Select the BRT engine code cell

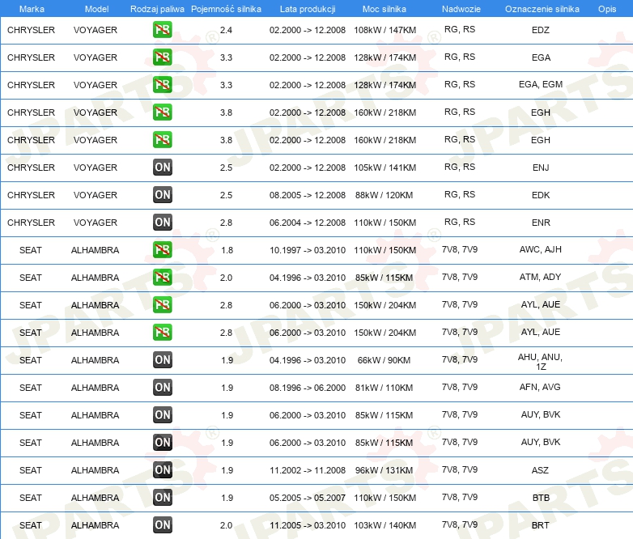coord(540,525)
